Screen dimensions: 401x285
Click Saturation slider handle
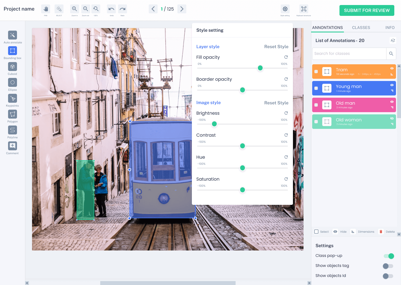pos(242,190)
